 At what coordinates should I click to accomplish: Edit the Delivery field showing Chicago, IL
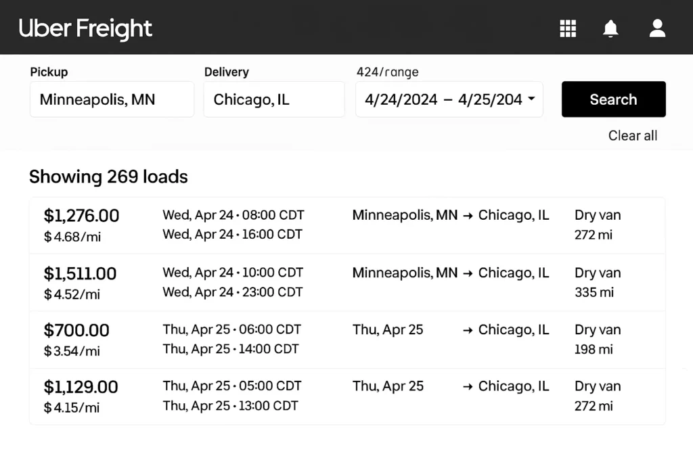[x=273, y=99]
